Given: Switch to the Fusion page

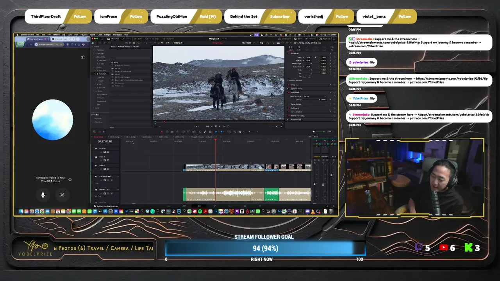Looking at the screenshot, I should pos(215,206).
